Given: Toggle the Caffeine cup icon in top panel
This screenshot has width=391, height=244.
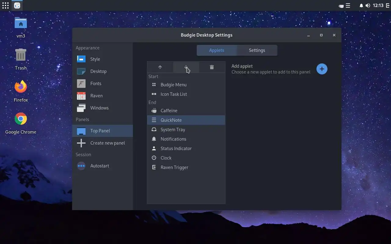Looking at the screenshot, I should coord(341,6).
